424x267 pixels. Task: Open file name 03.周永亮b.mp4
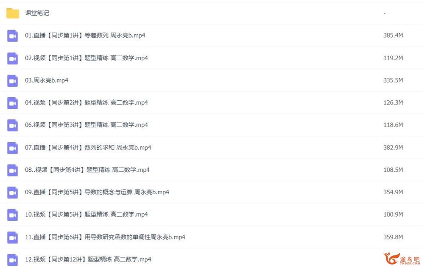(x=47, y=80)
